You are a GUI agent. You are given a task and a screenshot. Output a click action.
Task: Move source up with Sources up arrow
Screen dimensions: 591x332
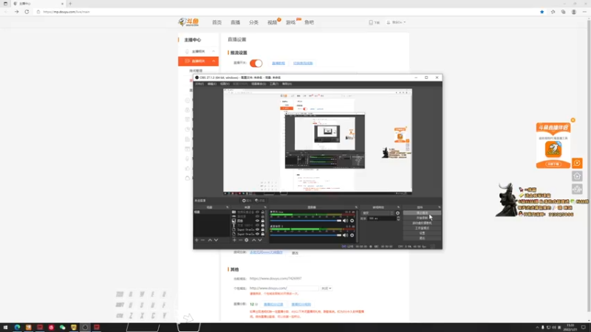coord(253,241)
